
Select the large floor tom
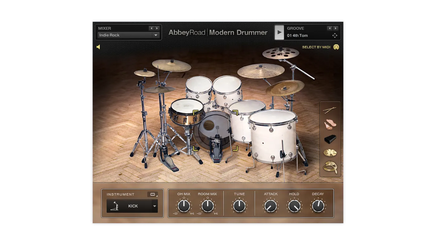click(x=273, y=136)
